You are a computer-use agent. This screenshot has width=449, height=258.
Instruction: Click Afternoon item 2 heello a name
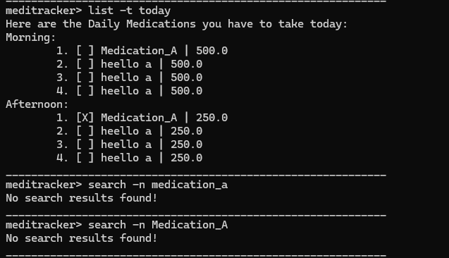click(126, 131)
